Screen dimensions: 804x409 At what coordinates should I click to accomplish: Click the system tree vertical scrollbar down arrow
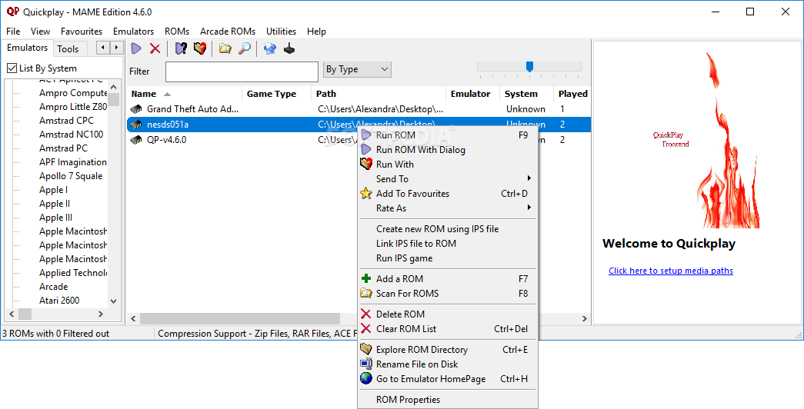tap(114, 301)
